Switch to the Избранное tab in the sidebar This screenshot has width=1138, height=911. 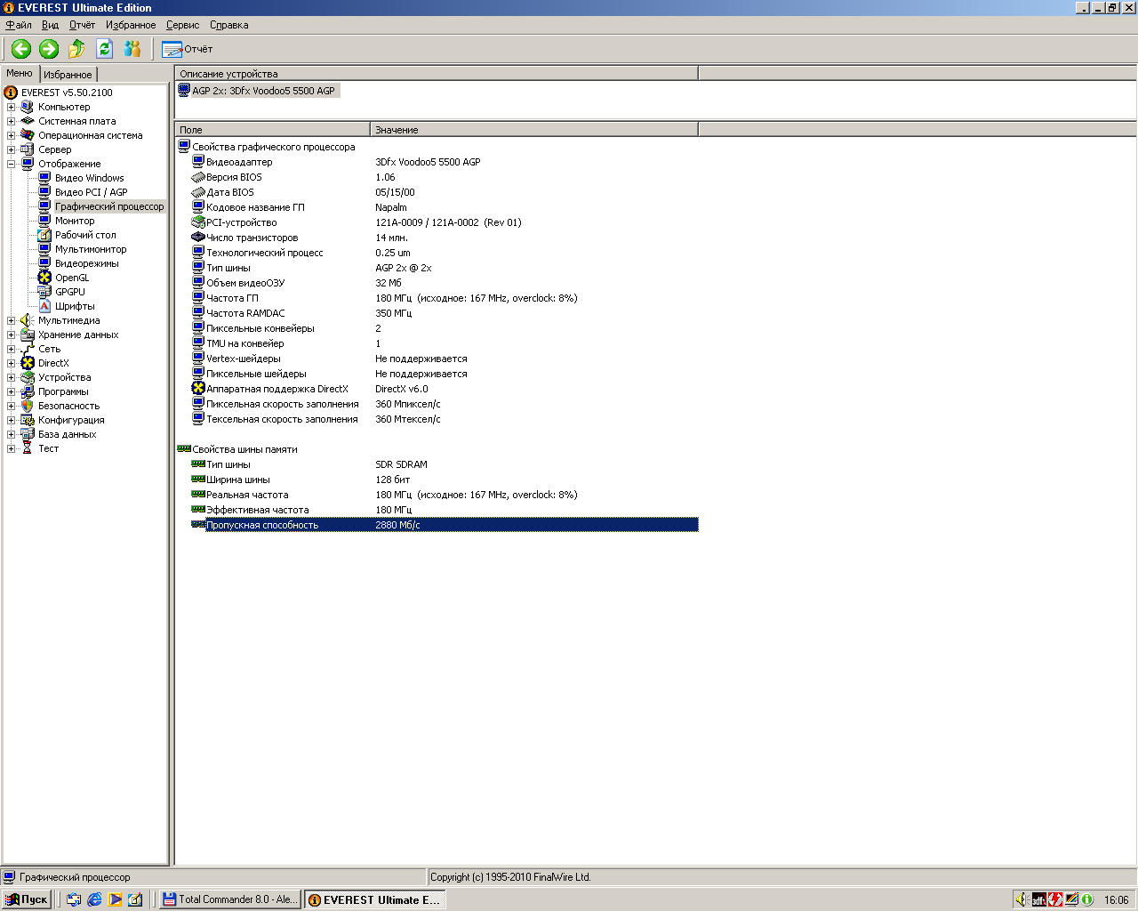coord(68,75)
